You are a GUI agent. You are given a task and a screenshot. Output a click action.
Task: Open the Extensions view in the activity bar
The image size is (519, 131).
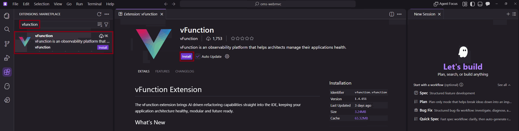click(7, 72)
